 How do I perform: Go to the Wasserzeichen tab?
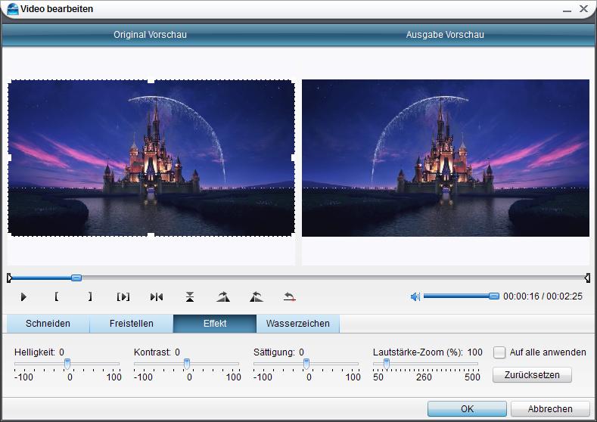(x=298, y=324)
